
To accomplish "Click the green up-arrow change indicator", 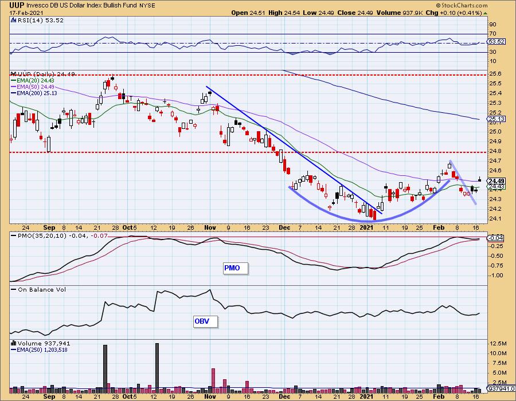I will [485, 13].
